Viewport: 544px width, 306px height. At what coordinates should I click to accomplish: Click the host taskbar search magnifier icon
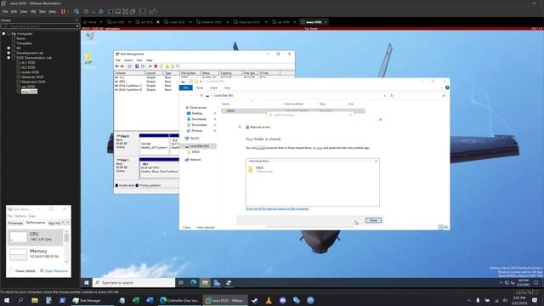pos(20,300)
